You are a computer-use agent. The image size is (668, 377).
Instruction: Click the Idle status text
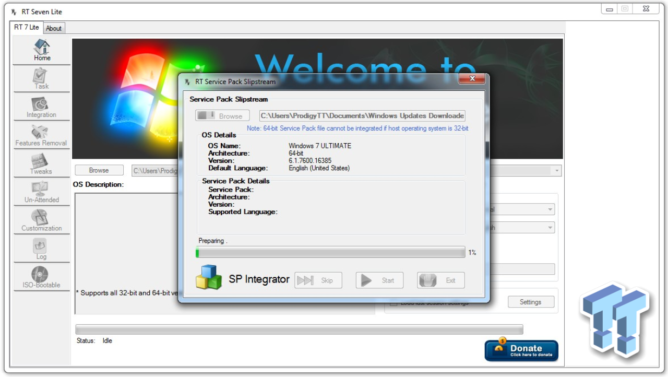pyautogui.click(x=108, y=340)
